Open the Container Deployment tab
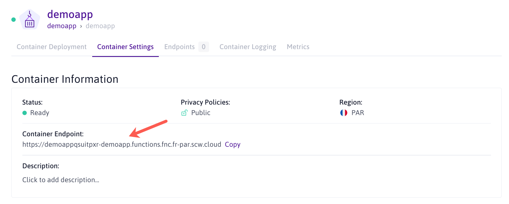 point(51,47)
